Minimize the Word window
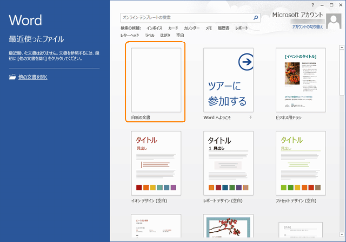 (322, 5)
